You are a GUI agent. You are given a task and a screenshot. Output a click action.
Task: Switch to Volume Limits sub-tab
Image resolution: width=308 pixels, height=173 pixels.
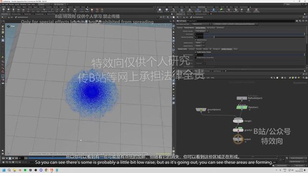[182, 49]
